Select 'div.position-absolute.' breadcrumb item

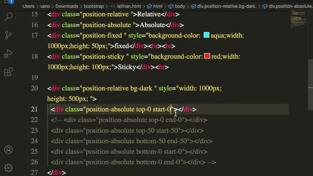pos(291,6)
